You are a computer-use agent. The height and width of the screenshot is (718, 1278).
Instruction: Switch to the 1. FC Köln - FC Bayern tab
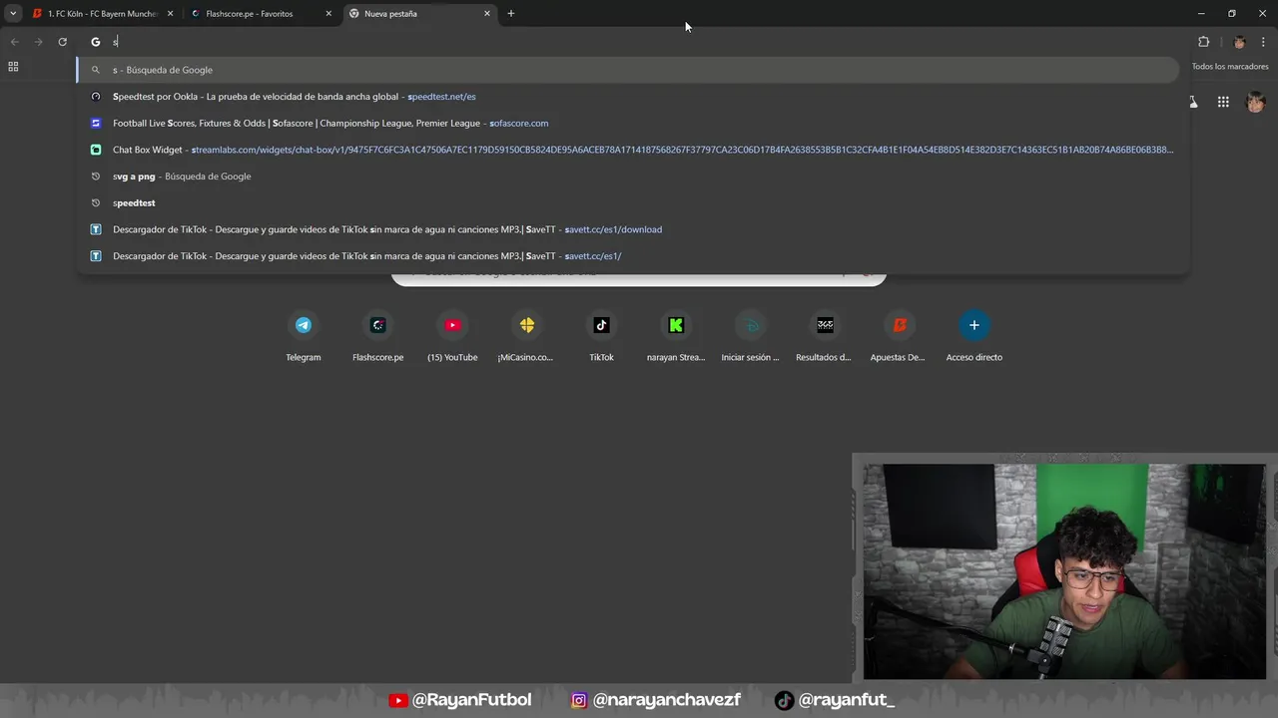pyautogui.click(x=103, y=14)
